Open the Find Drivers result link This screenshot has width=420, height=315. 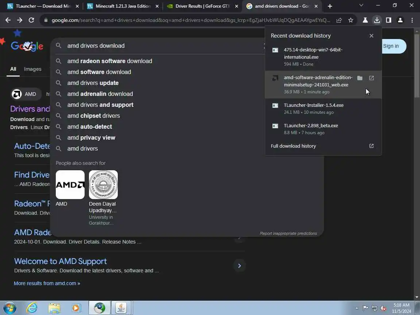32,175
